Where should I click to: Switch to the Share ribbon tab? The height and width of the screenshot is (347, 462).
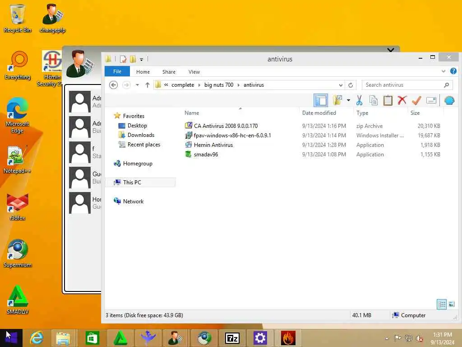click(x=169, y=72)
